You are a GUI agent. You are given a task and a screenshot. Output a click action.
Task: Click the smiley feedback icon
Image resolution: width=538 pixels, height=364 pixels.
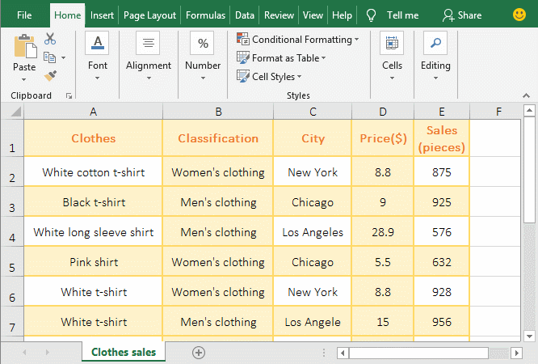(519, 15)
